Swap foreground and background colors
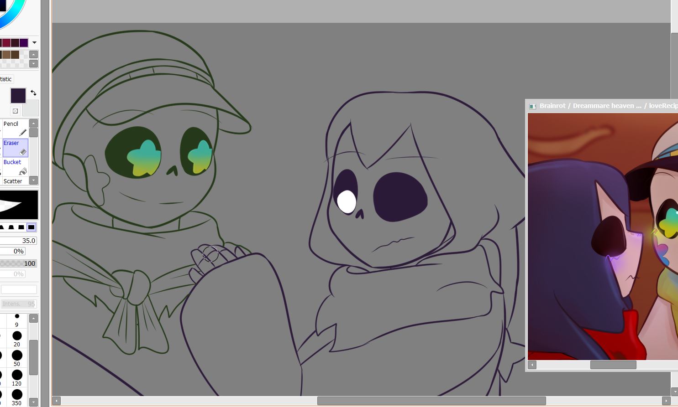678x407 pixels. pos(33,93)
